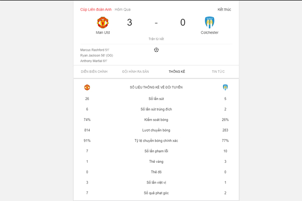Click the Số lần sút stat label
The width and height of the screenshot is (302, 201).
click(156, 98)
